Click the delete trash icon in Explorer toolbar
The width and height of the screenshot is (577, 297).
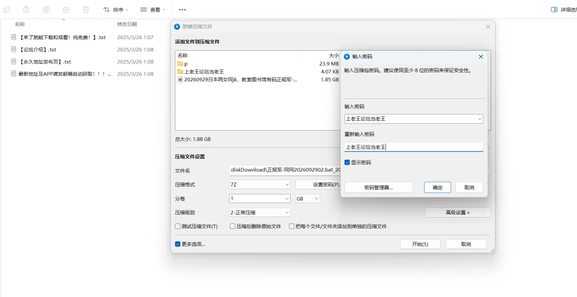click(x=86, y=10)
